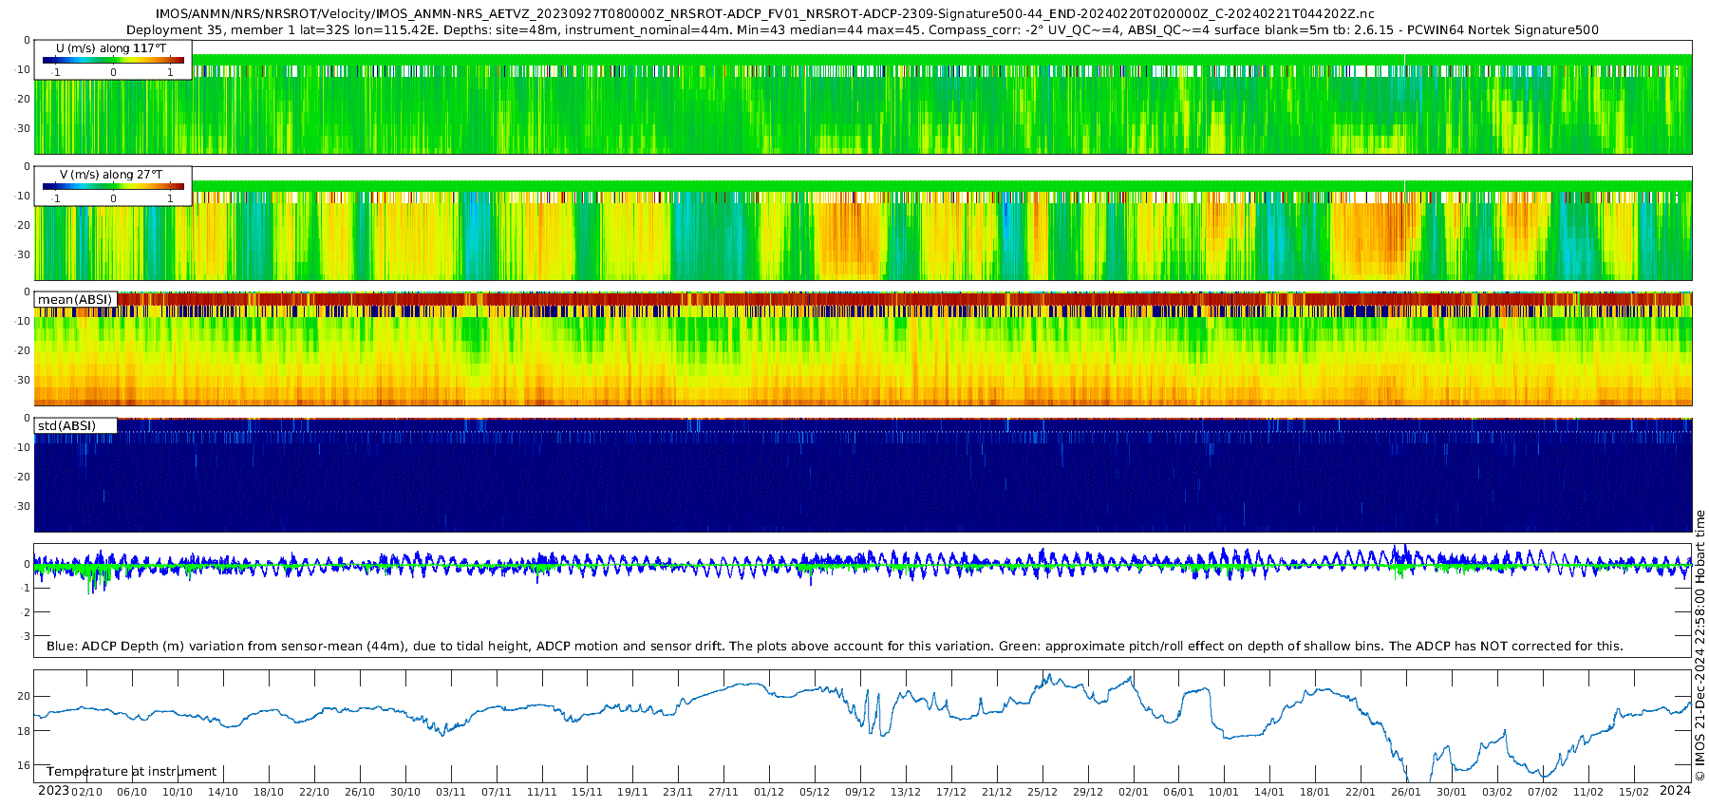This screenshot has height=807, width=1709.
Task: Select the 25/12 date tick label
Action: point(1042,792)
